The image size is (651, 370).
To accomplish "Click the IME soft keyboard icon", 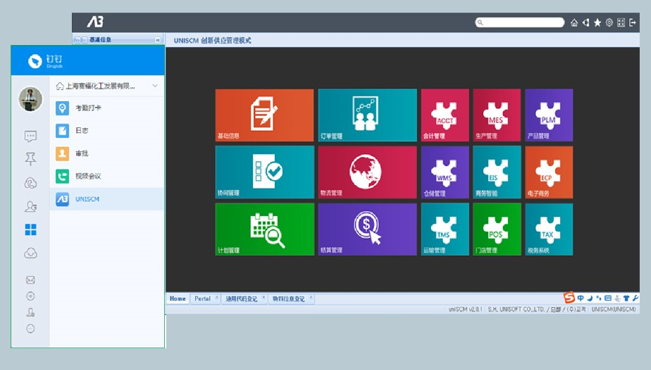I will coord(608,298).
